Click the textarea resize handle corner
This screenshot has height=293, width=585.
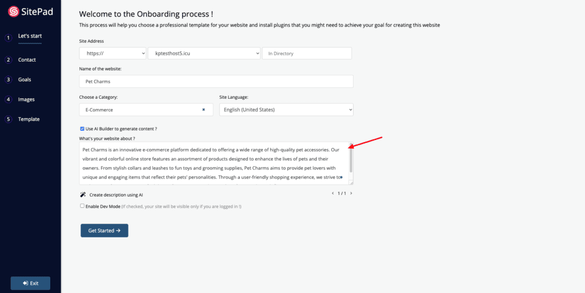(x=351, y=183)
